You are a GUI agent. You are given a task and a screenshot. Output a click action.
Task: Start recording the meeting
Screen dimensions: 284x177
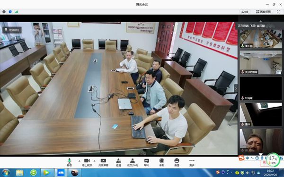pyautogui.click(x=161, y=162)
